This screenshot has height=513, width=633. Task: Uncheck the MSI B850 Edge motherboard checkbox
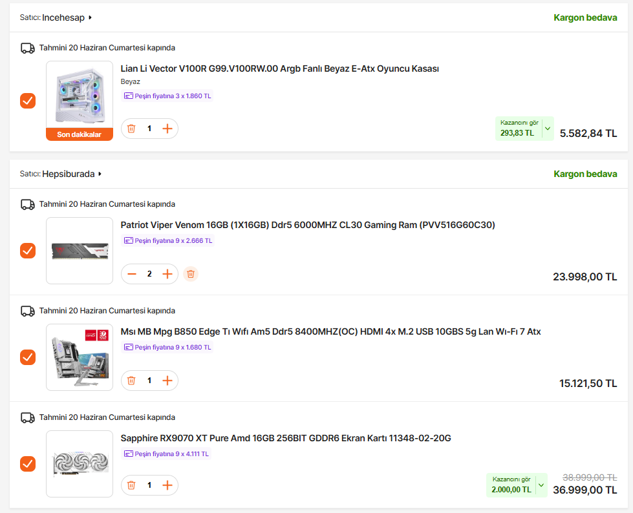(x=28, y=357)
